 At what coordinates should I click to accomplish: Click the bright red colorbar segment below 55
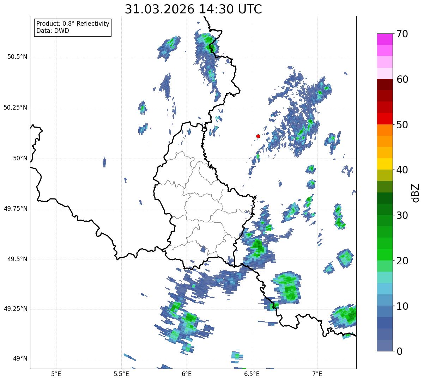[x=385, y=119]
